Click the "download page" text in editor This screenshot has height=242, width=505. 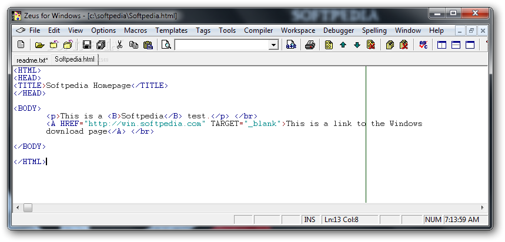pyautogui.click(x=76, y=131)
